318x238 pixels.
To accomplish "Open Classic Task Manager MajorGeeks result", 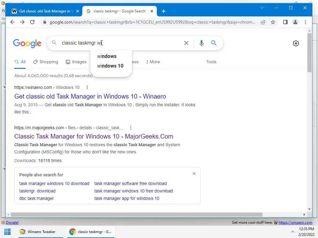I will coord(94,136).
